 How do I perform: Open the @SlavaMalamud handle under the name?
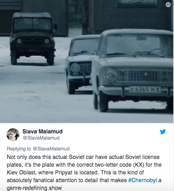click(41, 138)
